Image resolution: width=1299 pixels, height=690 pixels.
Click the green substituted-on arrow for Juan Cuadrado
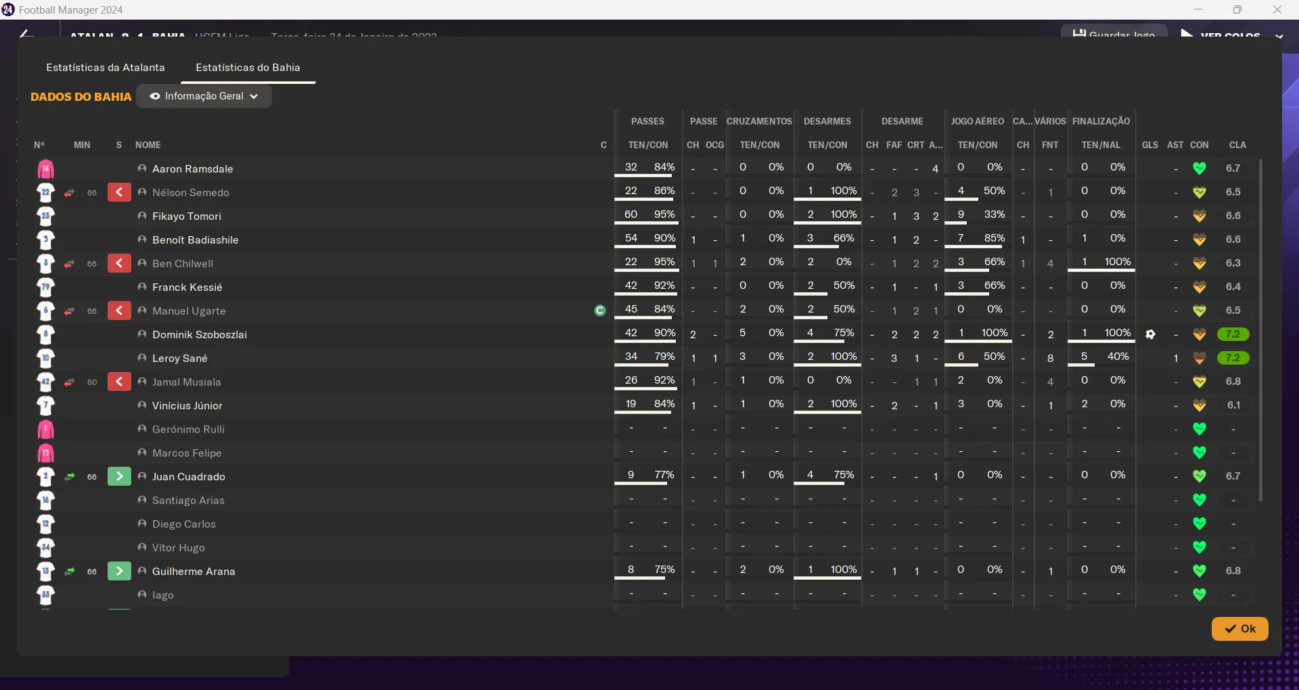point(119,477)
